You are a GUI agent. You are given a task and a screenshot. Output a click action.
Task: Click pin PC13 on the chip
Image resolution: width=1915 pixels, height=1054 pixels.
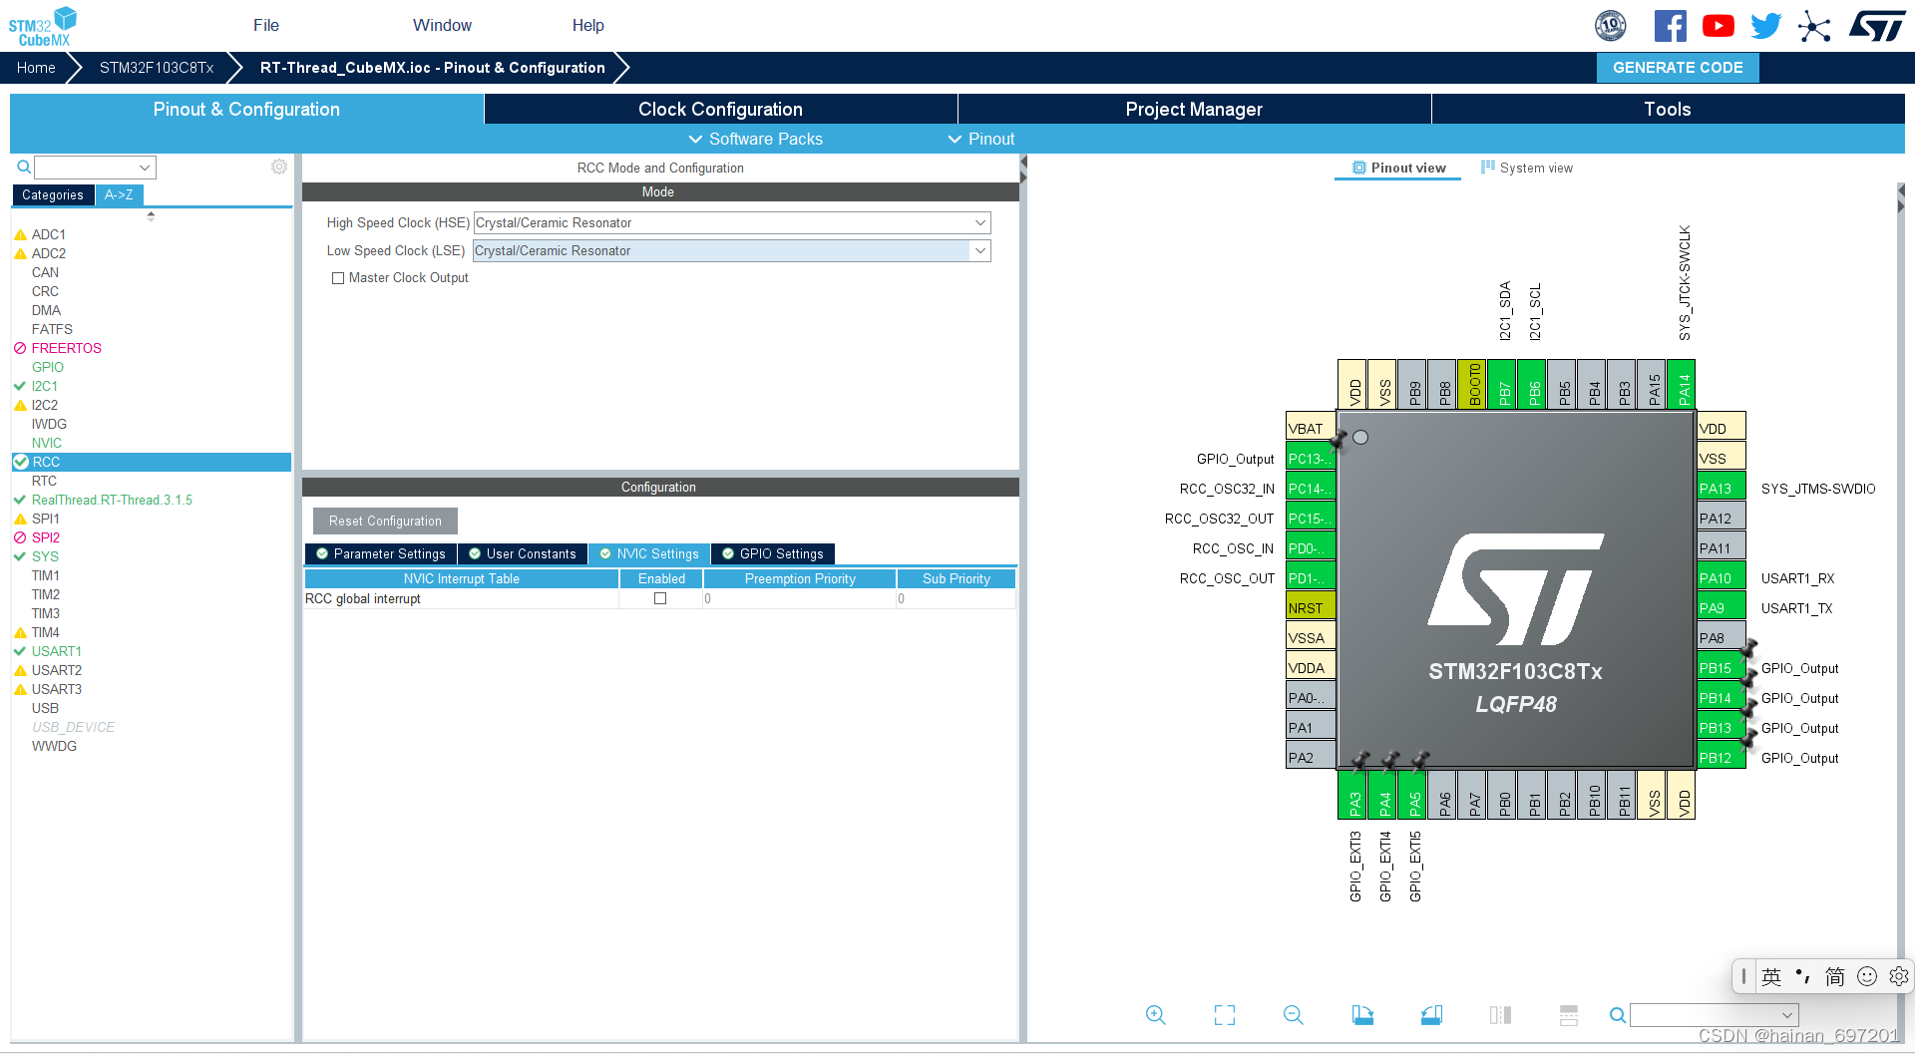[x=1311, y=459]
